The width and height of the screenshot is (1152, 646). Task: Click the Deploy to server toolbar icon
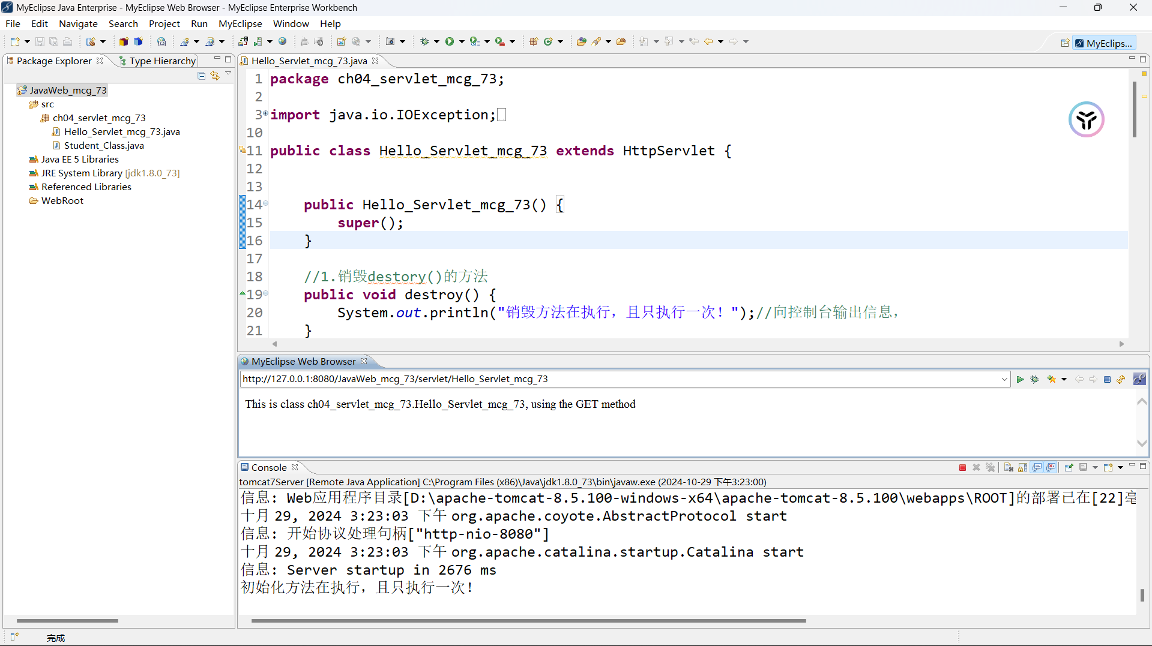click(x=243, y=41)
